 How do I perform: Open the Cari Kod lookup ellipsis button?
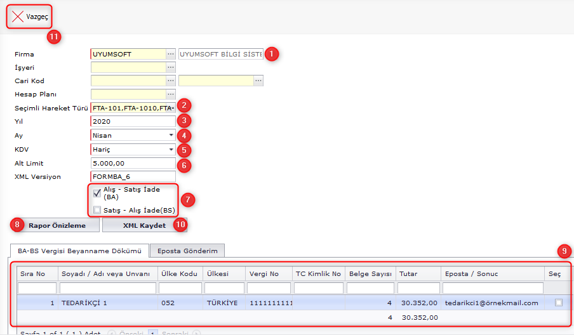click(170, 81)
